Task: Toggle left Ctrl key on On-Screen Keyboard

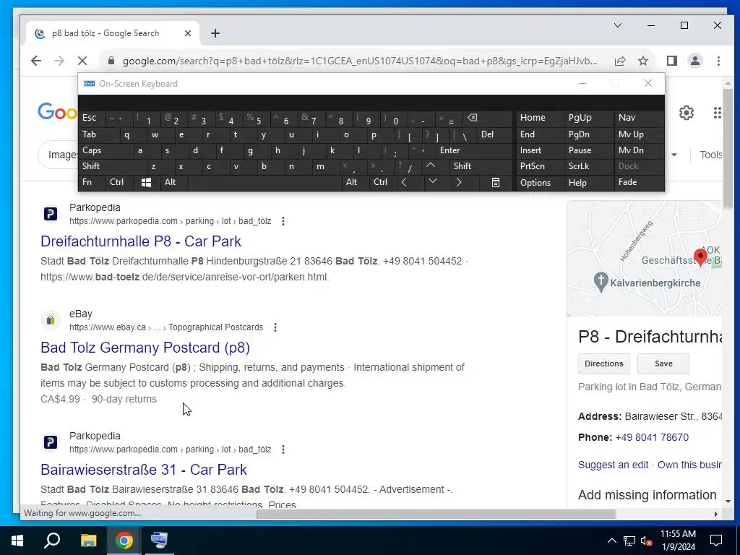Action: 119,182
